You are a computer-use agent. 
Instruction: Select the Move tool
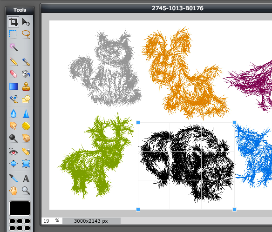26,22
